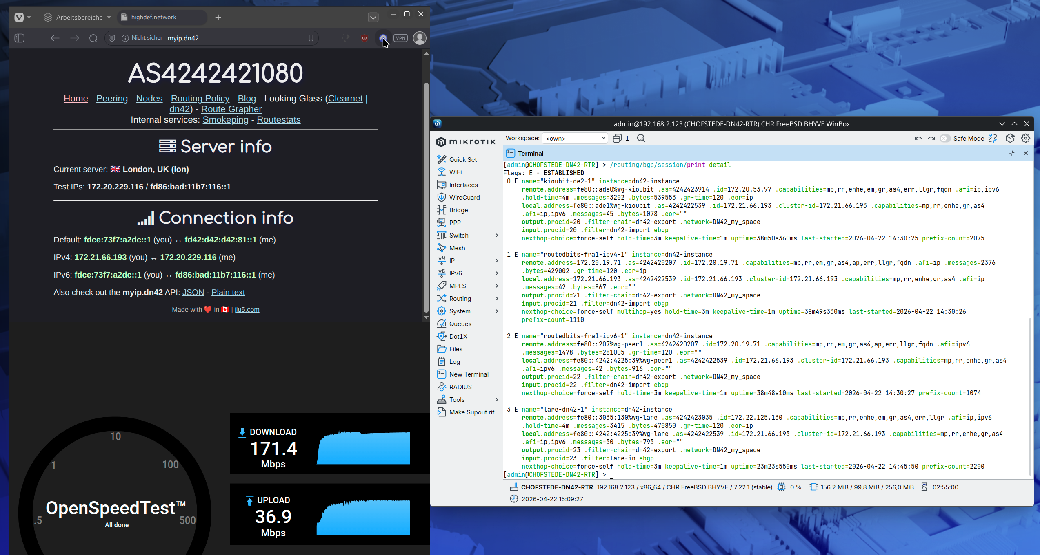Toggle the browser side panel
Screen dimensions: 1040x555
coord(20,38)
